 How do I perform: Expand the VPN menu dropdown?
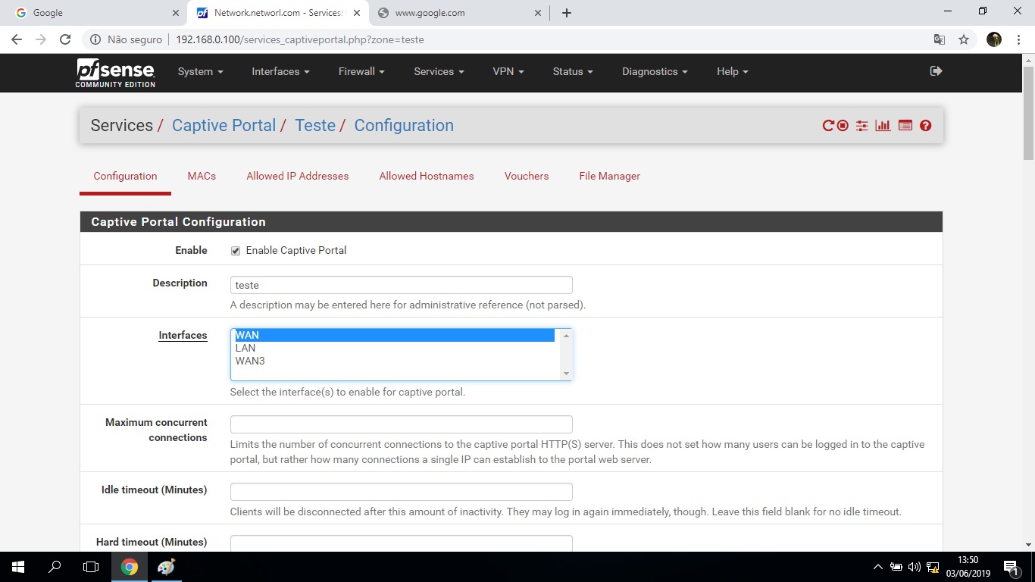pyautogui.click(x=508, y=71)
